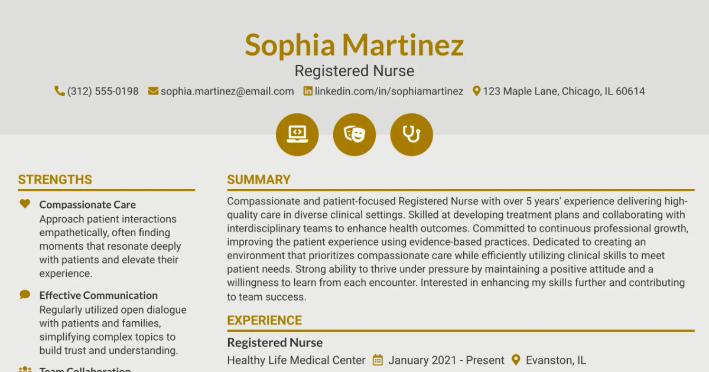This screenshot has width=709, height=372.
Task: Click the envelope icon before the email address
Action: 153,91
